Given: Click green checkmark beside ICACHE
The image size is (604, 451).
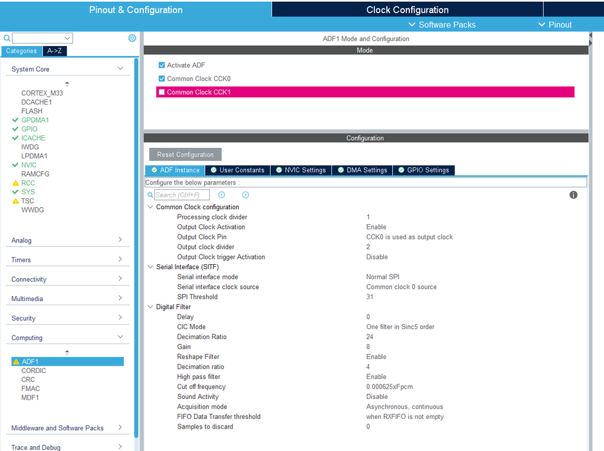Looking at the screenshot, I should click(15, 138).
